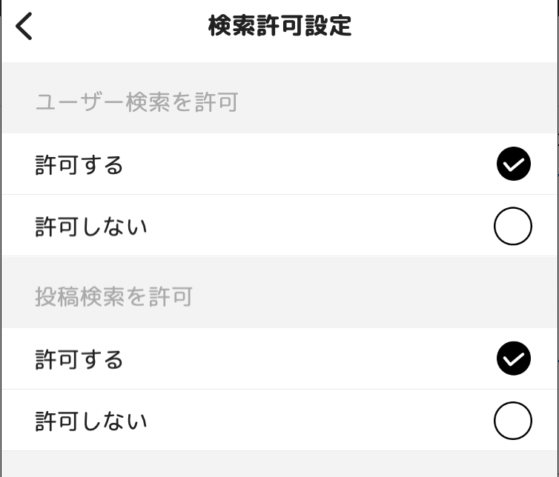Screen dimensions: 559x477
Task: Click the checkmark icon under 投稿検索を許可
Action: 513,358
